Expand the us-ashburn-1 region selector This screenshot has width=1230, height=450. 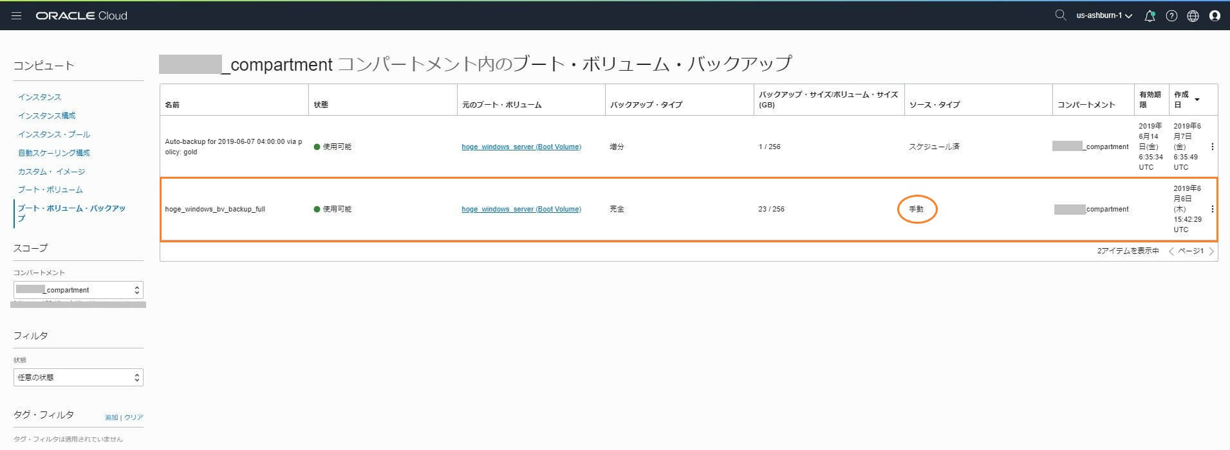pyautogui.click(x=1104, y=15)
